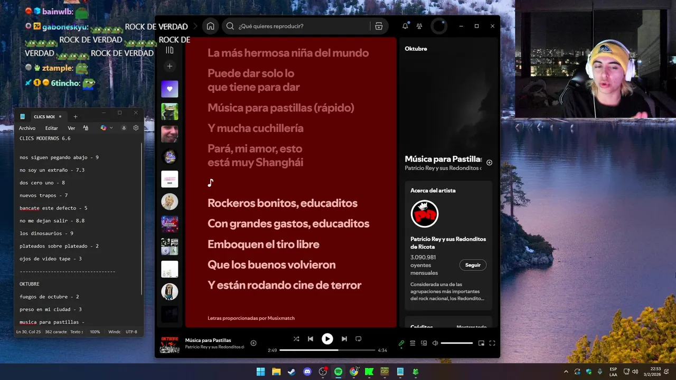Viewport: 676px width, 380px height.
Task: Go forward with the Spotify navigation arrow
Action: point(196,26)
